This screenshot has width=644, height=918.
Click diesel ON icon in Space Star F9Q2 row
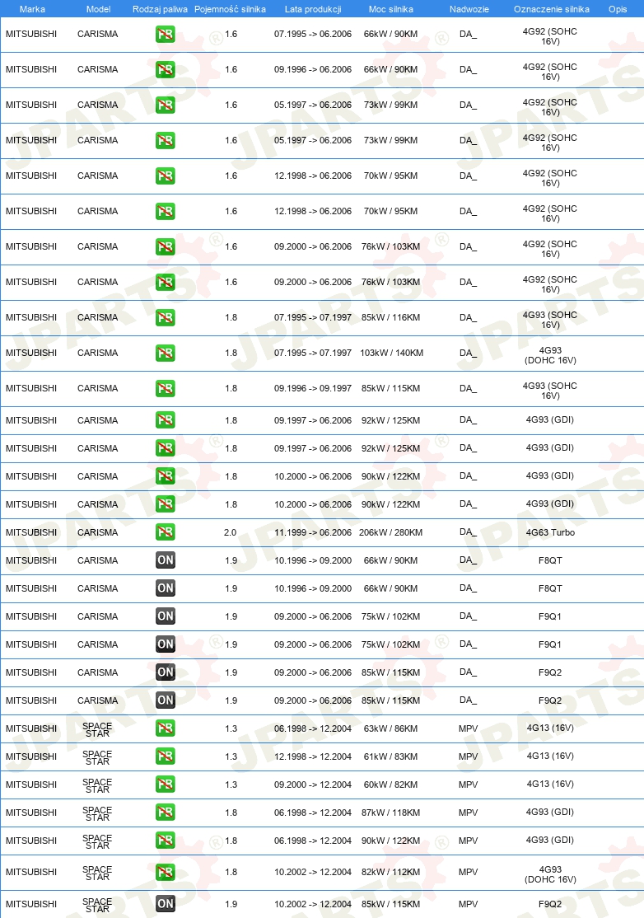click(x=166, y=904)
